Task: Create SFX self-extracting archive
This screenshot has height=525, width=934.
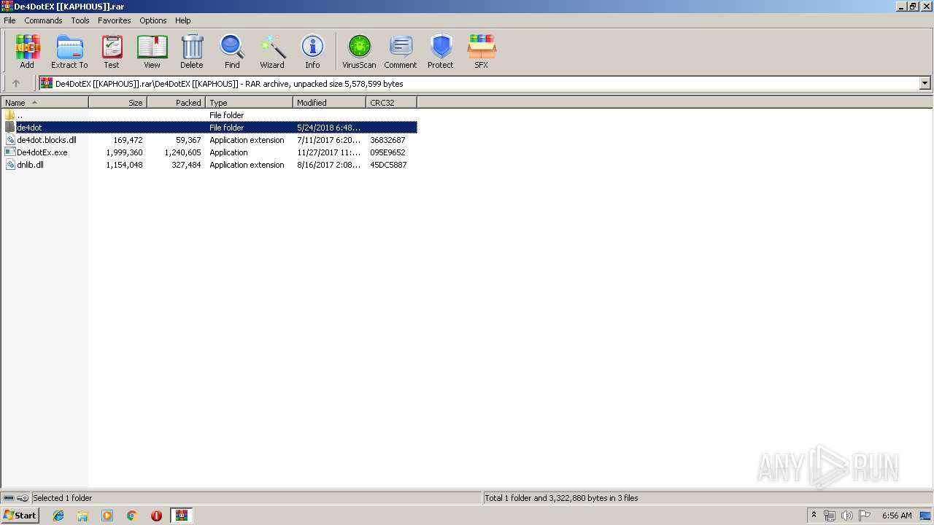Action: (482, 51)
